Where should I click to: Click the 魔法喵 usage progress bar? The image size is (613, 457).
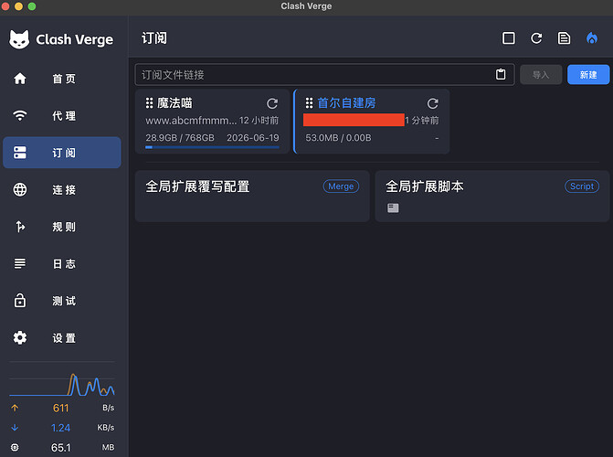pyautogui.click(x=212, y=147)
